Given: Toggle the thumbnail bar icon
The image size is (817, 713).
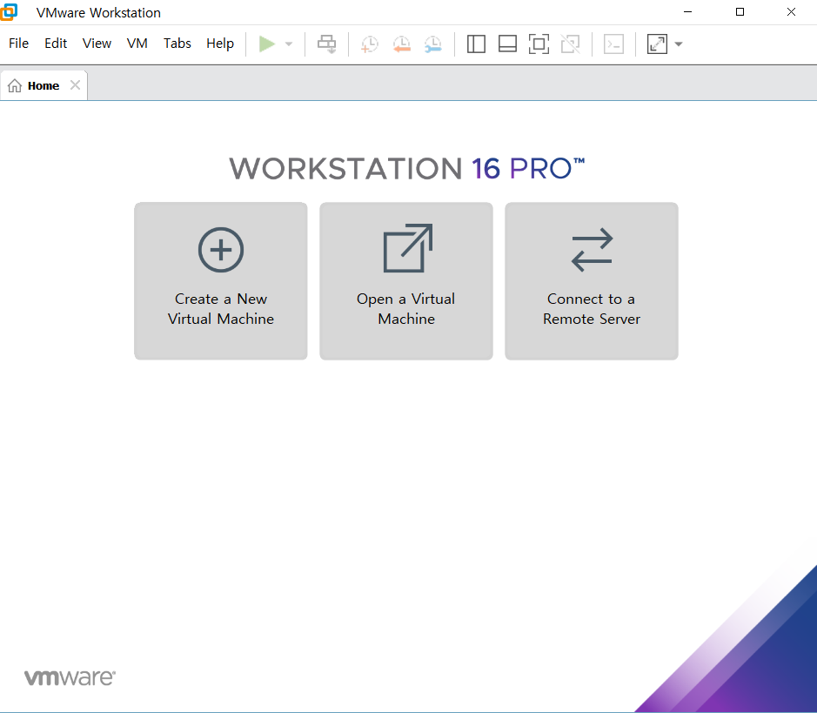Looking at the screenshot, I should click(x=507, y=44).
